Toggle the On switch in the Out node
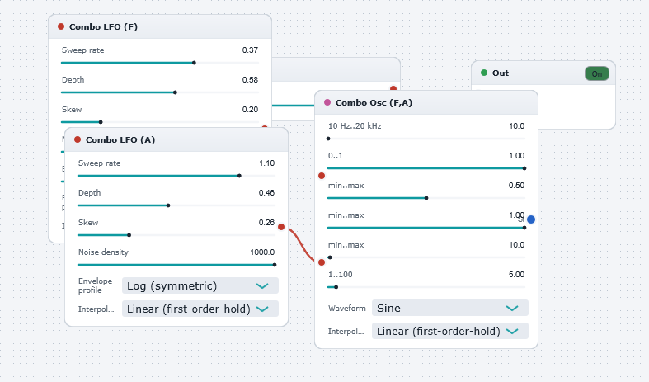The height and width of the screenshot is (382, 649). 597,73
